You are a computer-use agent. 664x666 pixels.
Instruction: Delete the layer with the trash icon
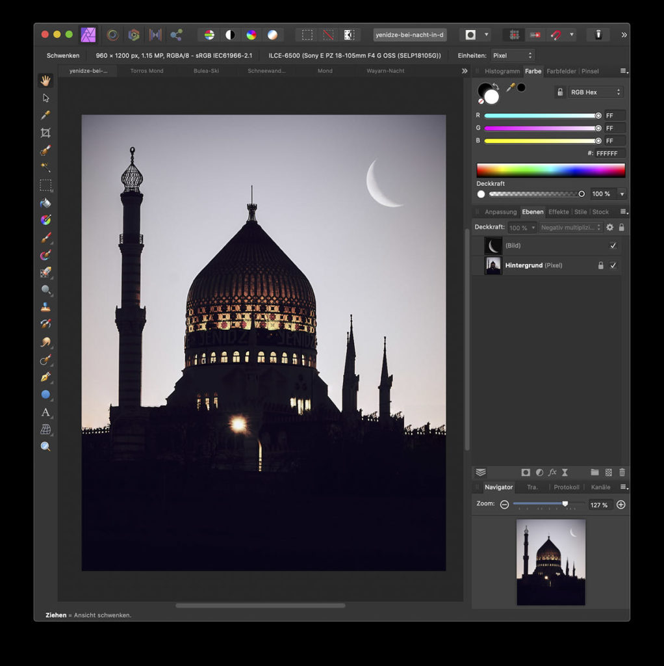tap(622, 473)
